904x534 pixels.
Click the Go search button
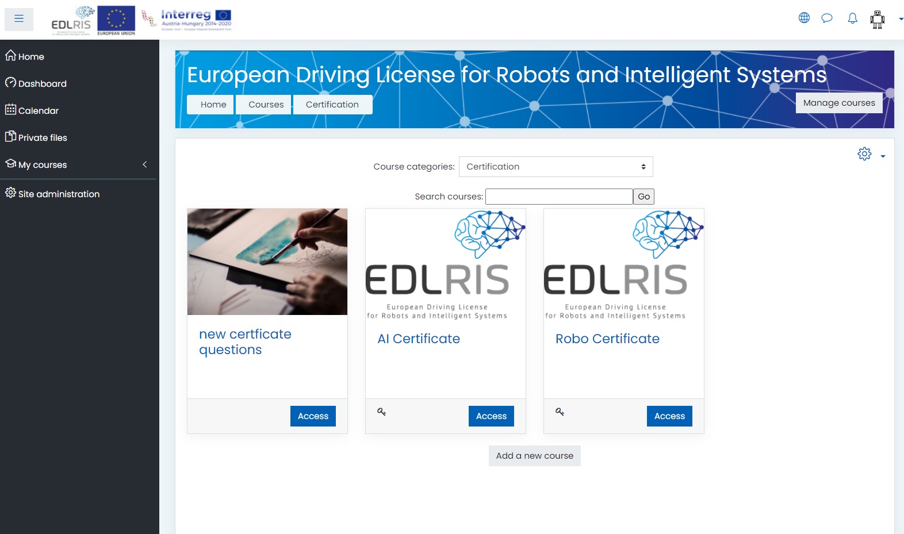tap(643, 197)
